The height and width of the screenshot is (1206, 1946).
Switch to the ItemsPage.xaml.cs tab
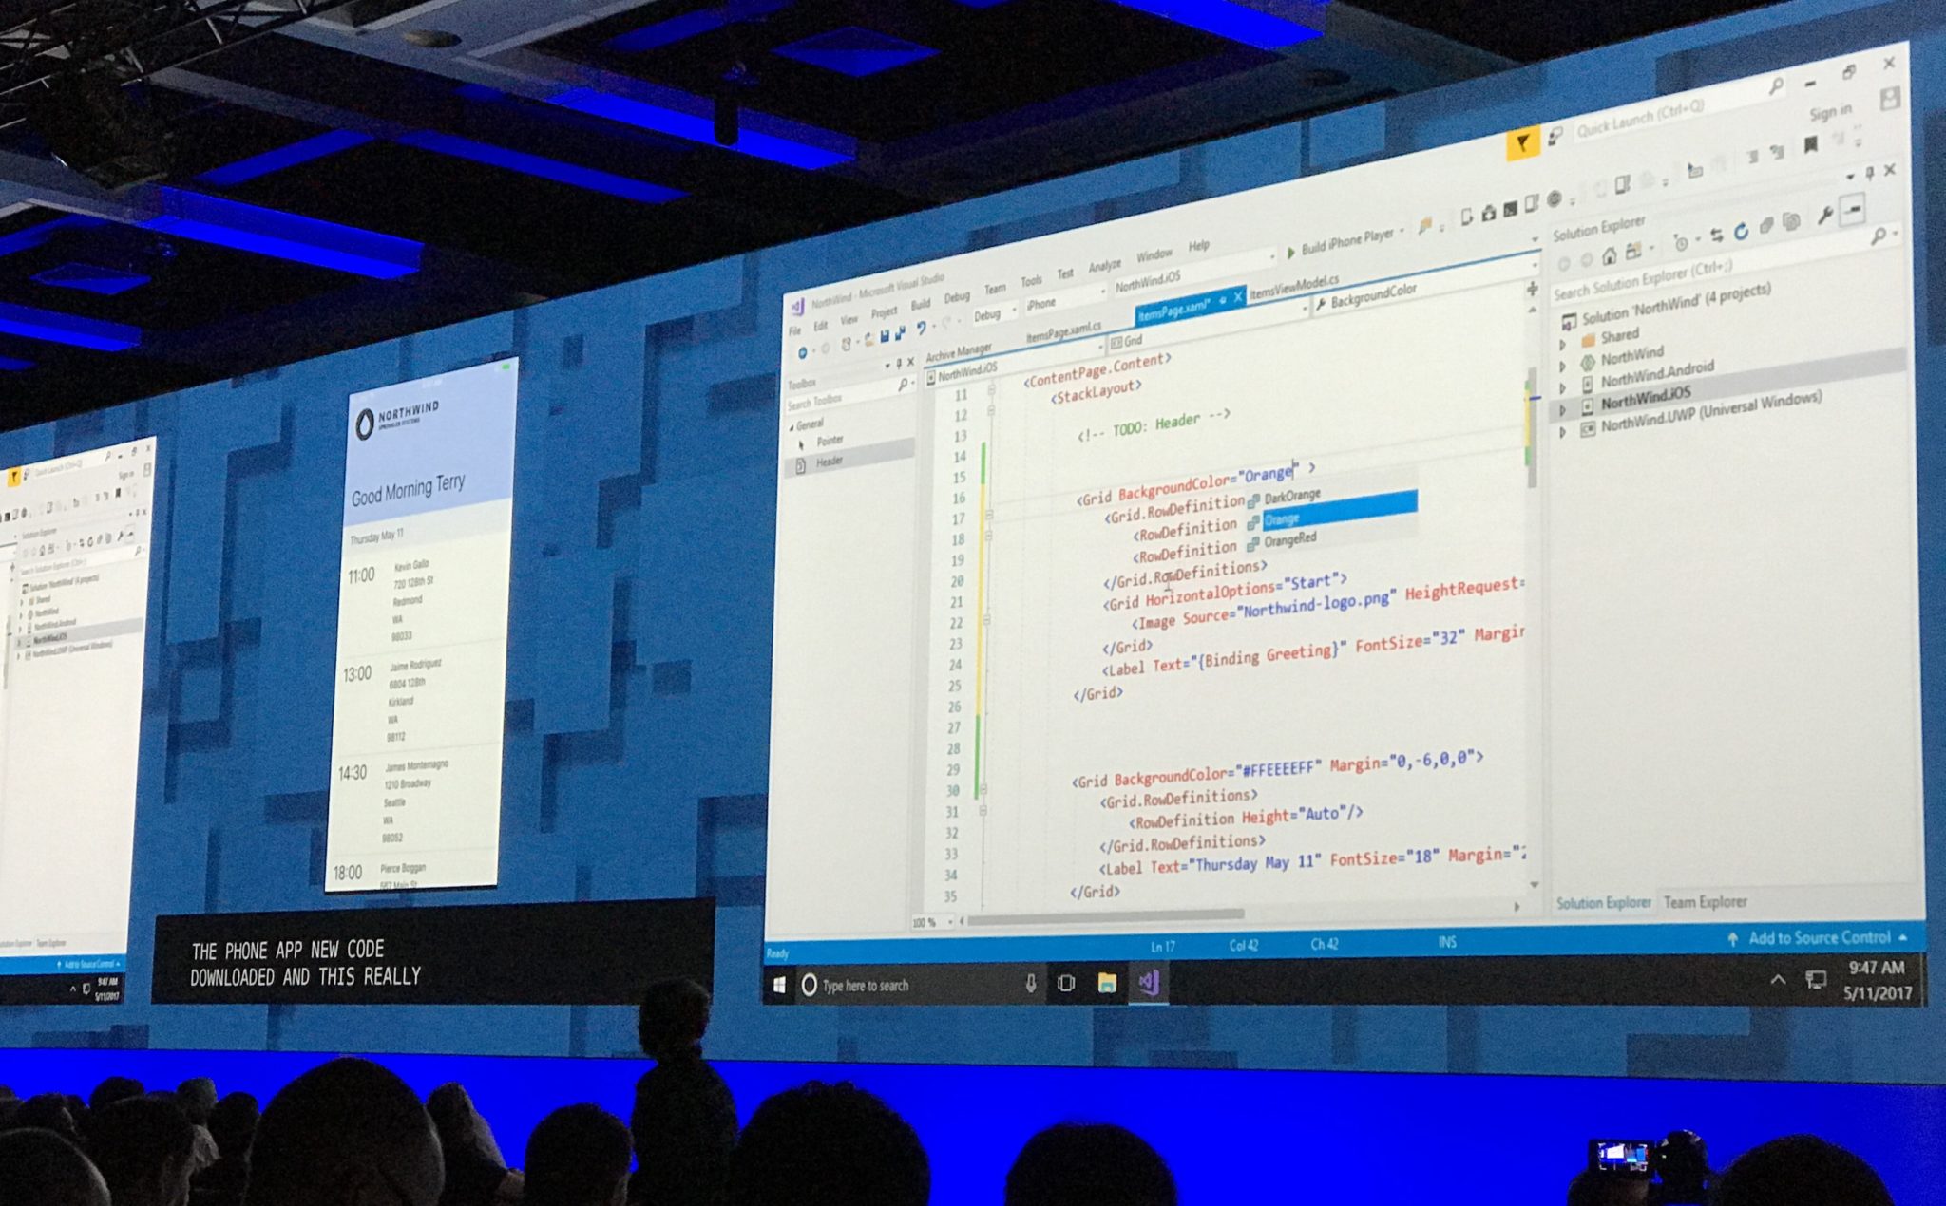click(1063, 331)
